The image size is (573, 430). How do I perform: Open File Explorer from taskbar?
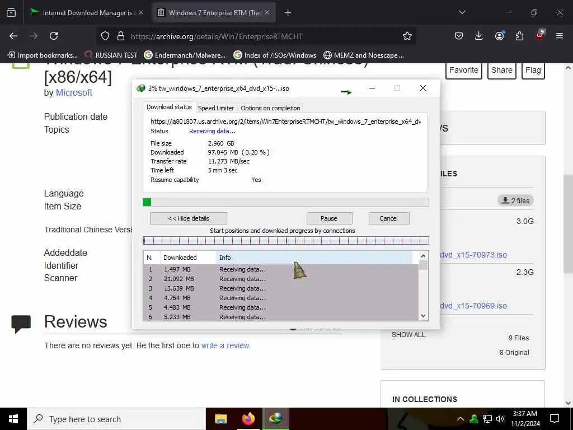[220, 419]
